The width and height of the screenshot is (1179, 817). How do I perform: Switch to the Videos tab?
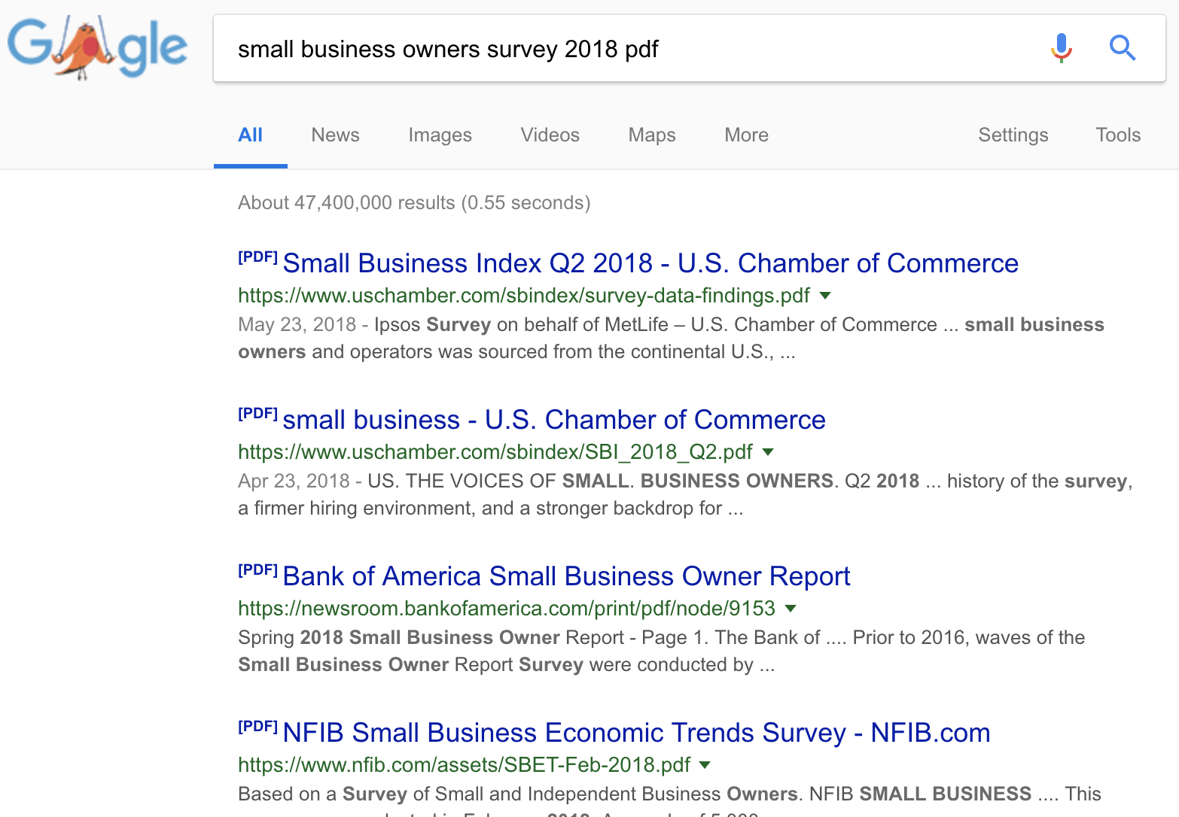point(550,135)
